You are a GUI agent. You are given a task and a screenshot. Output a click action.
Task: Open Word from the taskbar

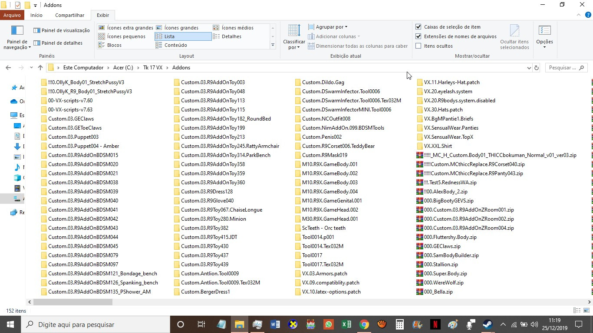(275, 324)
